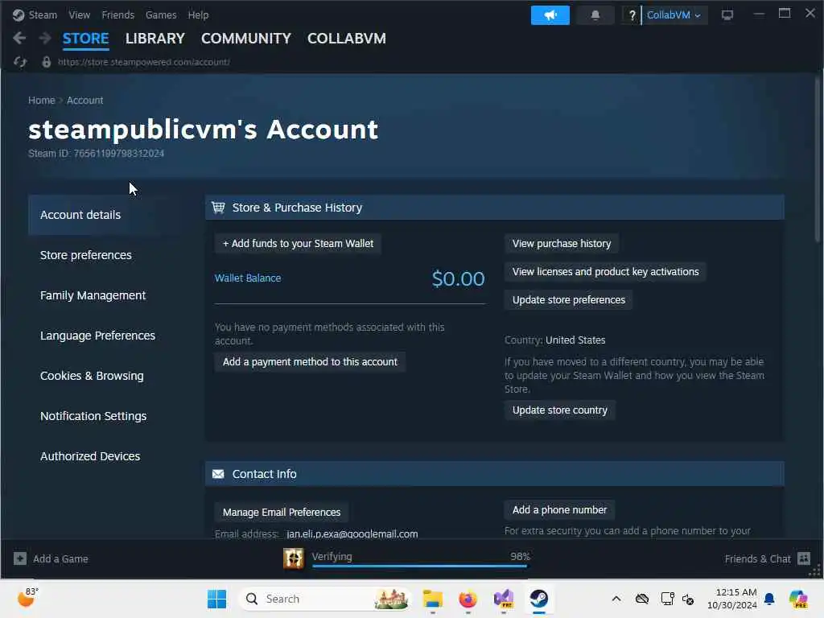
Task: Open Cookies & Browsing in sidebar
Action: (x=108, y=376)
